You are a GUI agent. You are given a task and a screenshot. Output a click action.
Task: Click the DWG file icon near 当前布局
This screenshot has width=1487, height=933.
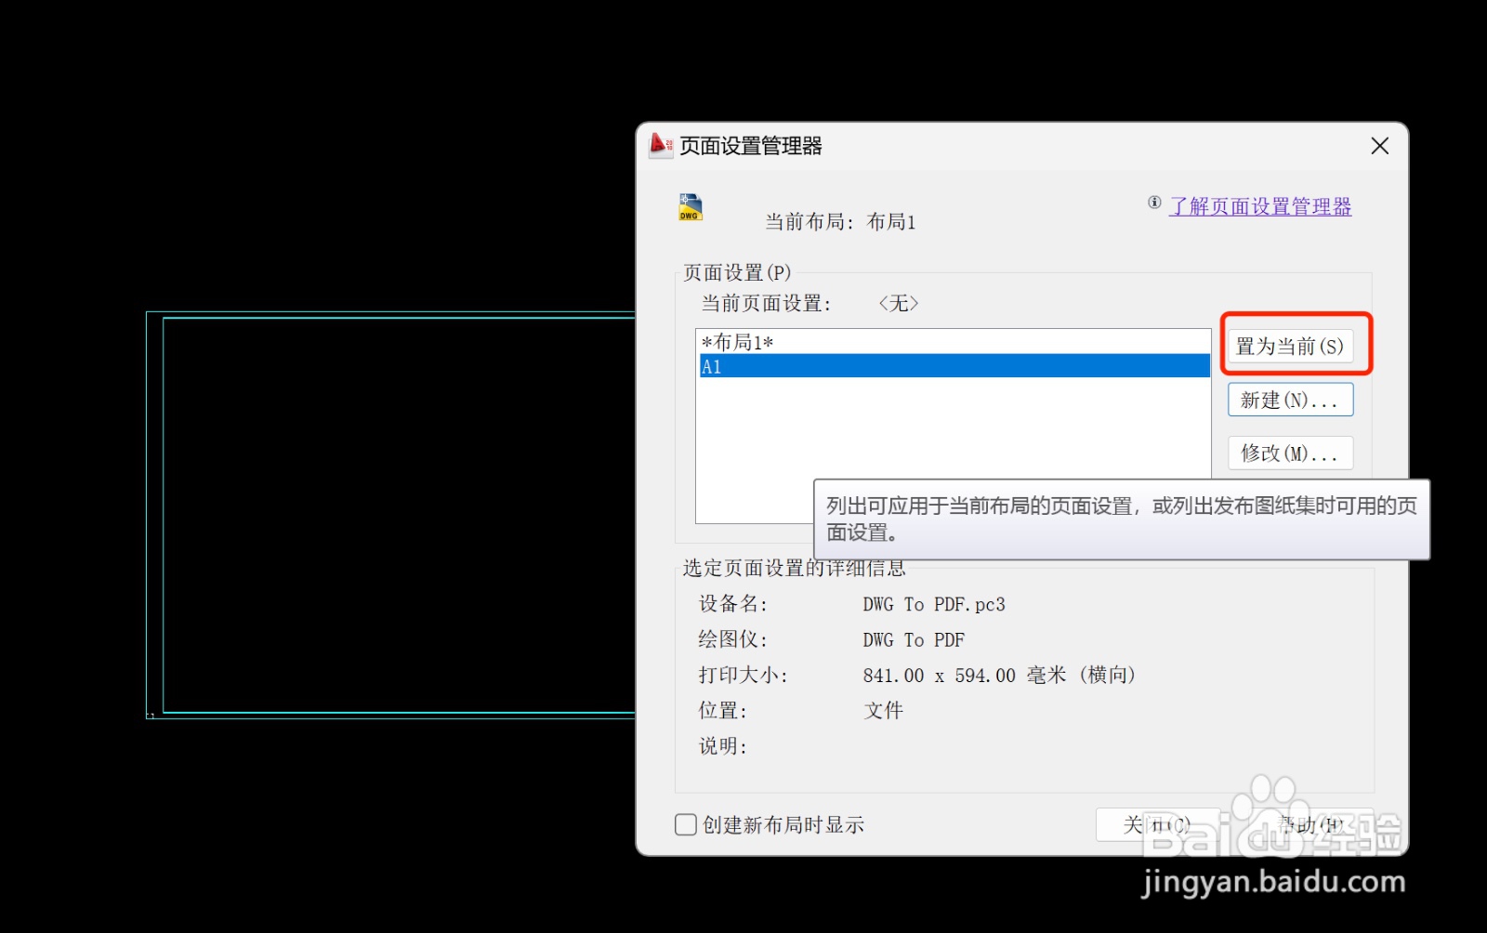pyautogui.click(x=690, y=206)
